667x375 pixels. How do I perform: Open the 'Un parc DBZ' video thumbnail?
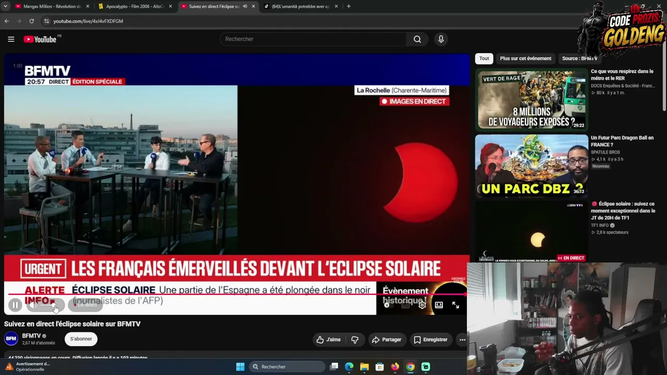[x=532, y=166]
